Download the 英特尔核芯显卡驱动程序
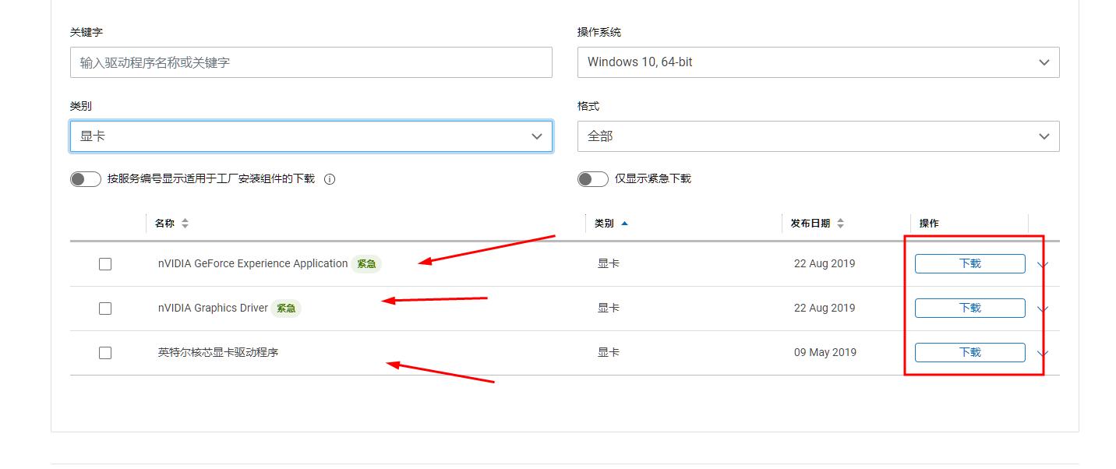The width and height of the screenshot is (1116, 469). tap(969, 352)
